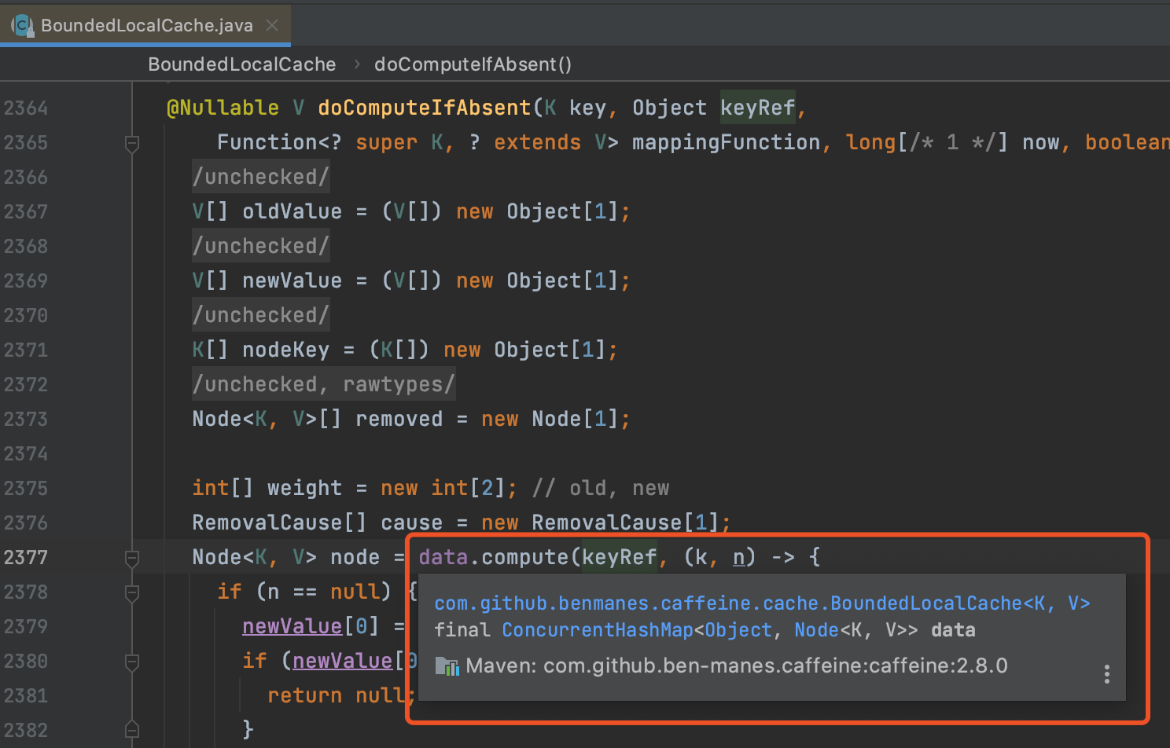Open doComputeIfAbsent() breadcrumb item
1170x748 pixels.
tap(473, 64)
